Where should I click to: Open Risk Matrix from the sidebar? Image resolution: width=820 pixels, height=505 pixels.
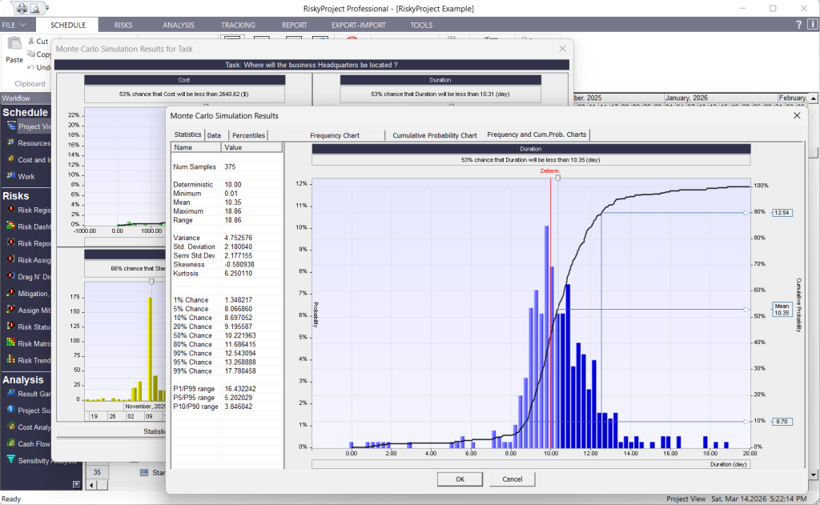point(11,343)
